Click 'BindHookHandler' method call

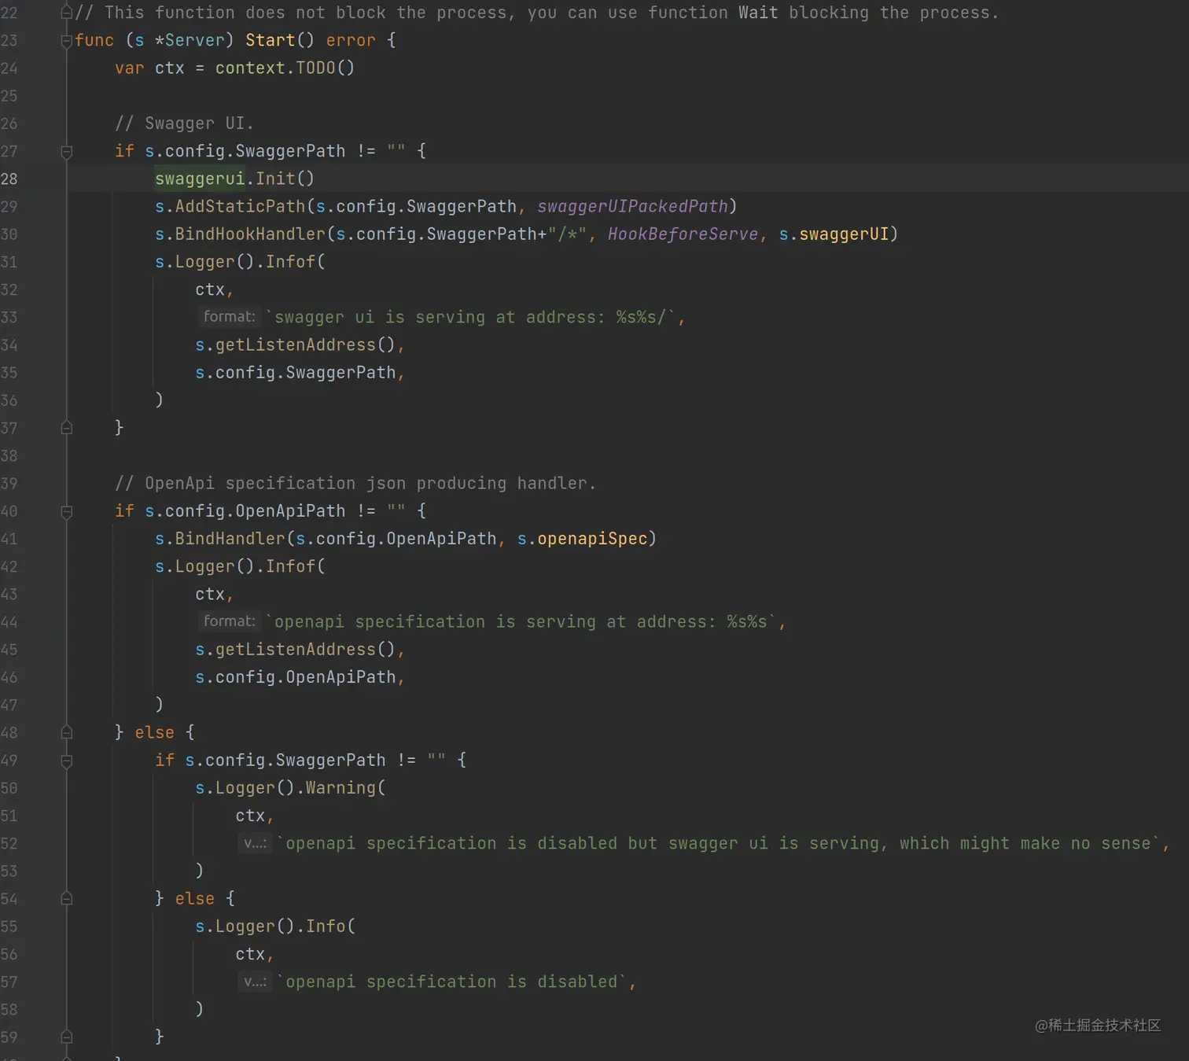coord(250,234)
